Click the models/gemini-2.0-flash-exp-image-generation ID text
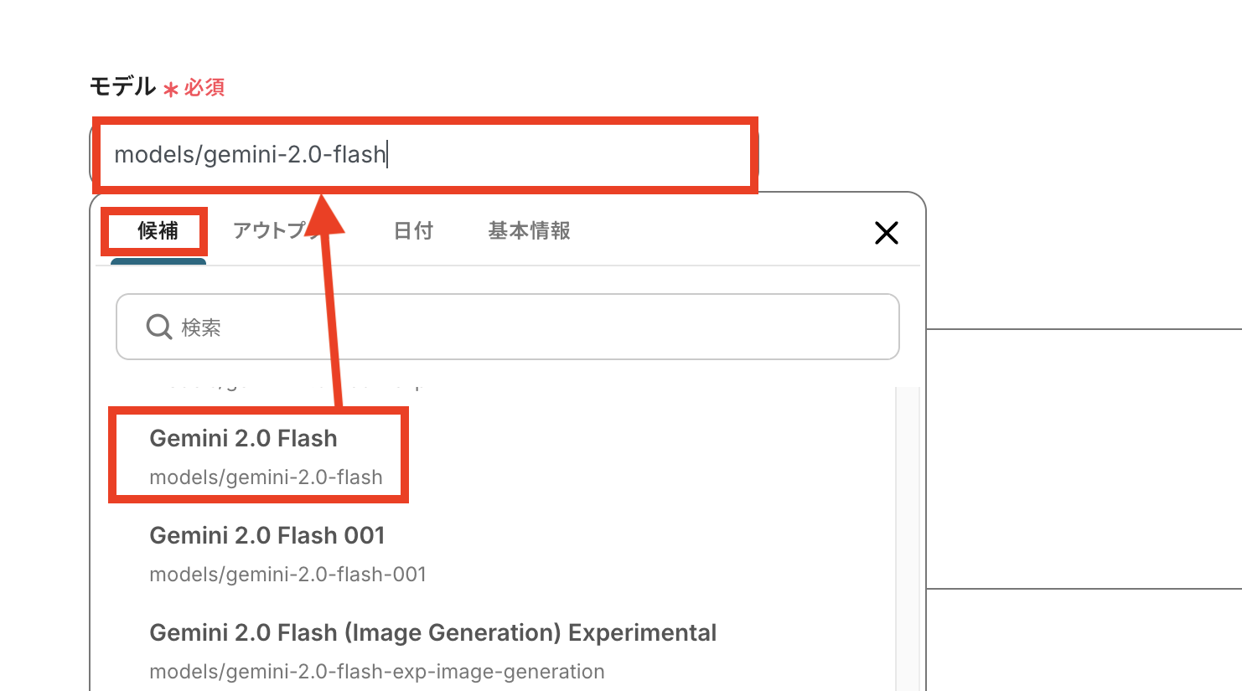The height and width of the screenshot is (691, 1242). click(376, 672)
